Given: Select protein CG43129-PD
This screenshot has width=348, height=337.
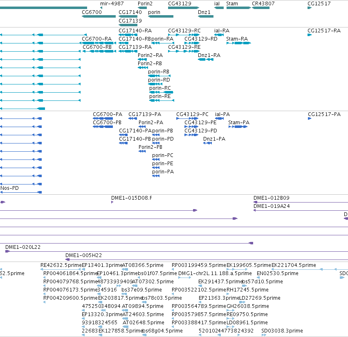Looking at the screenshot, I should 191,135.
